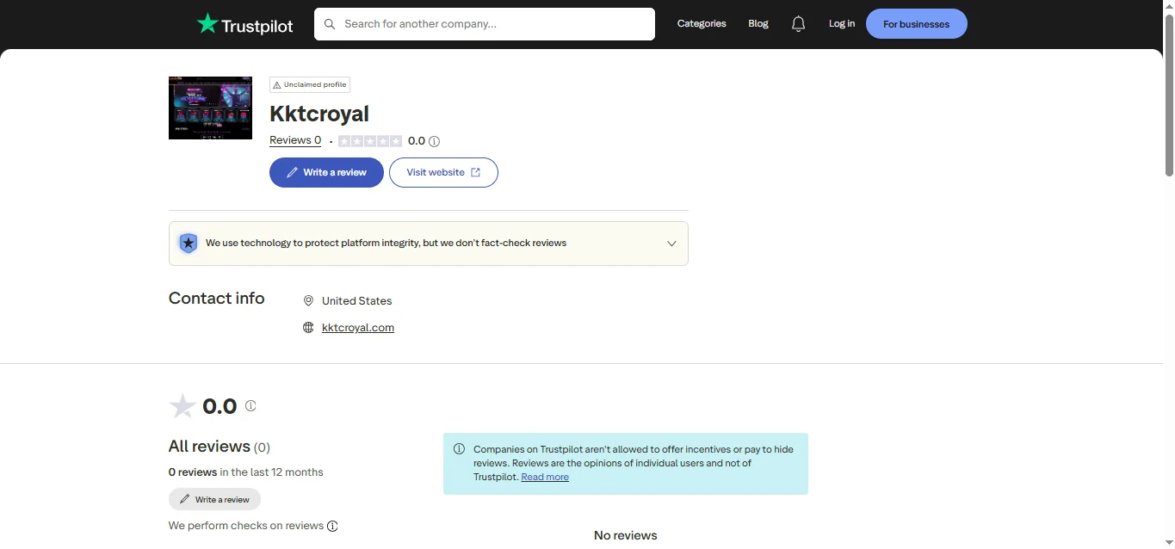
Task: Click info icon after 'We perform checks on reviews'
Action: click(x=332, y=526)
